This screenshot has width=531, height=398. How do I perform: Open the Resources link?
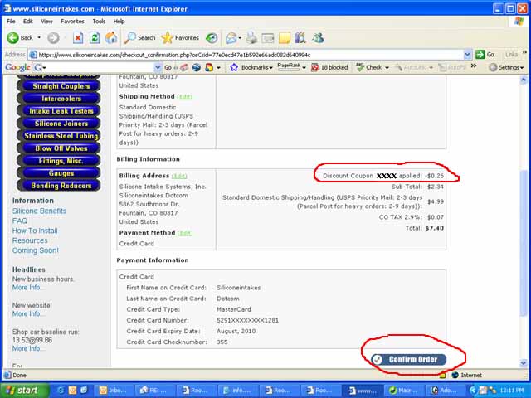(30, 240)
